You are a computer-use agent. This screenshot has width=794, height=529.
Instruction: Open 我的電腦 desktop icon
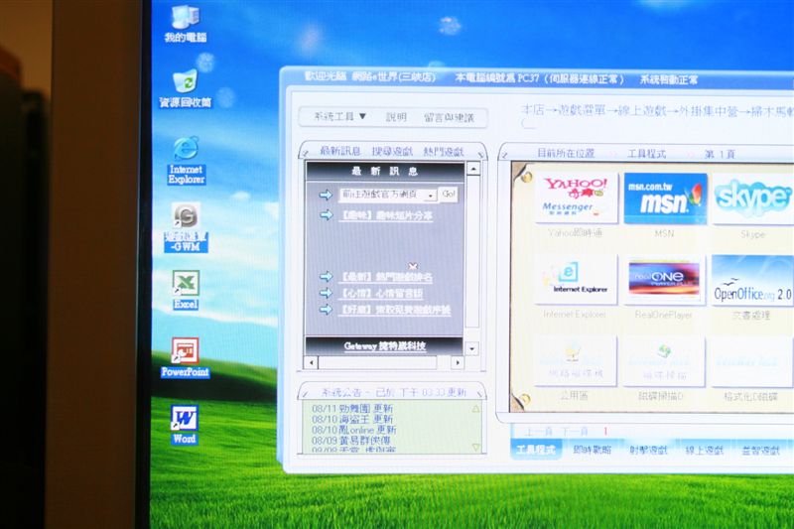click(186, 23)
